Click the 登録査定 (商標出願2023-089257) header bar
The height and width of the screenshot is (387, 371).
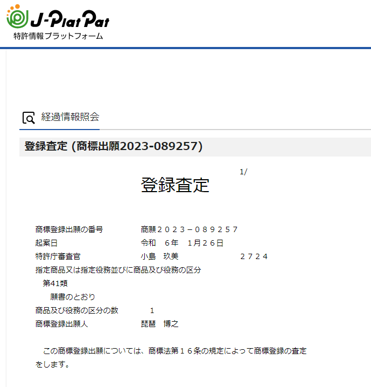coord(114,146)
